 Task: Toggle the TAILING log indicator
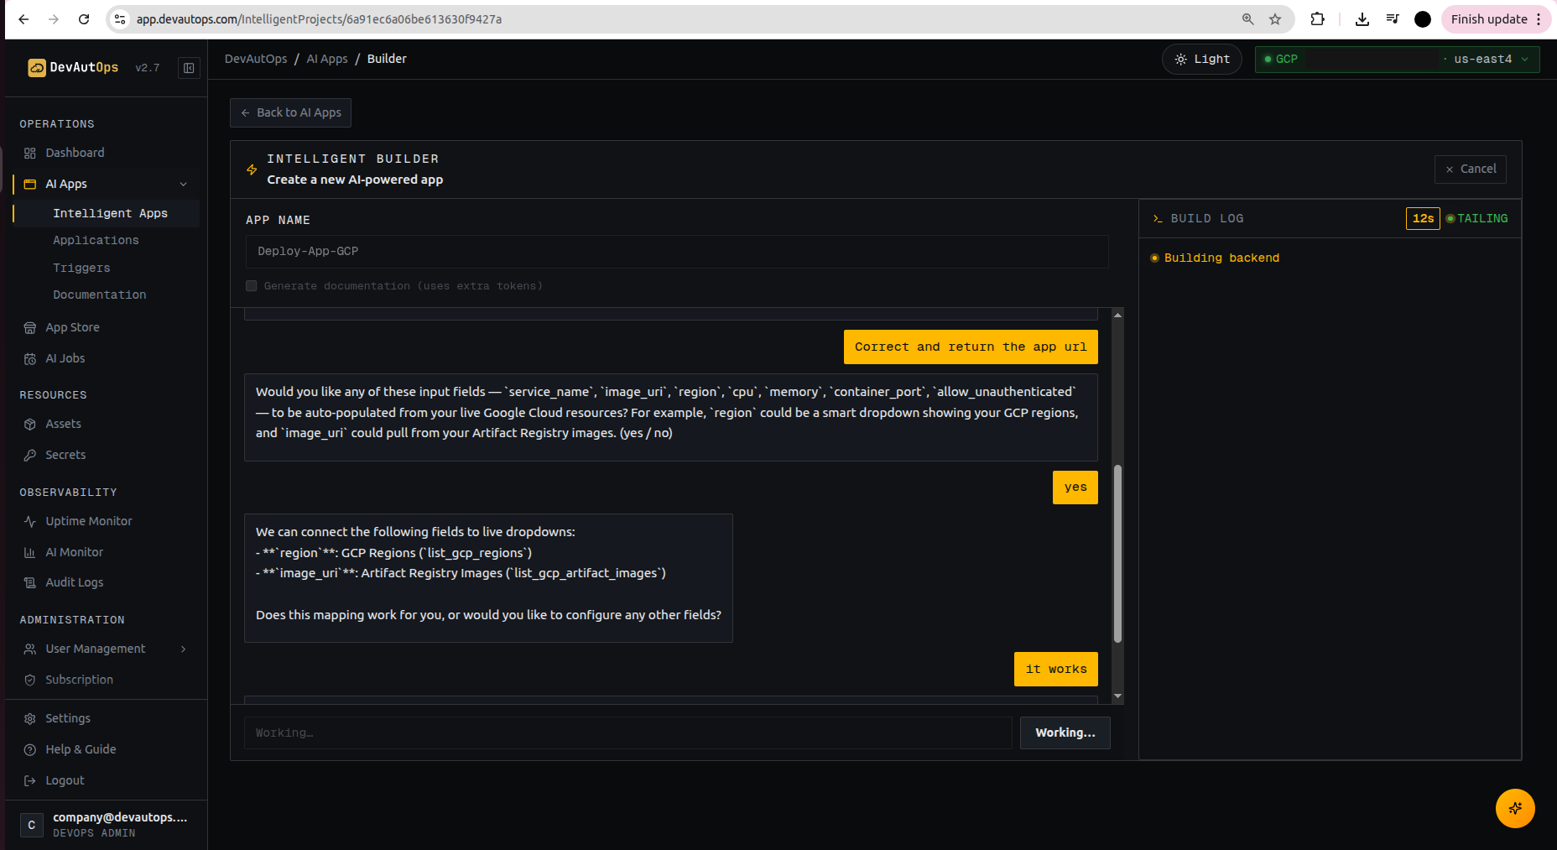pos(1476,219)
